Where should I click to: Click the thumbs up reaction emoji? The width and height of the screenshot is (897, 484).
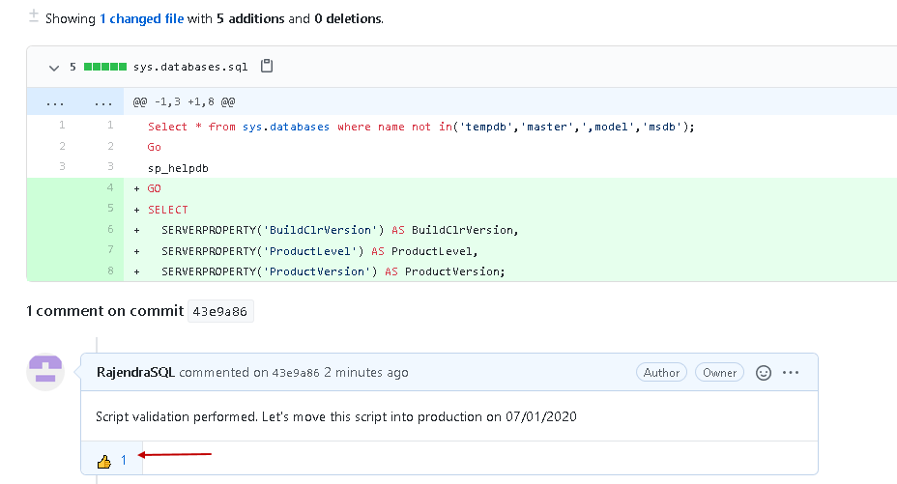point(104,462)
